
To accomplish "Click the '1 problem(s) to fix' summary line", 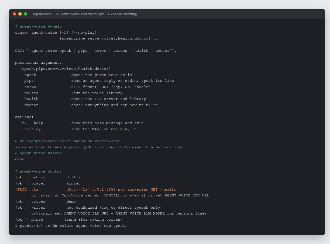I will [71, 226].
